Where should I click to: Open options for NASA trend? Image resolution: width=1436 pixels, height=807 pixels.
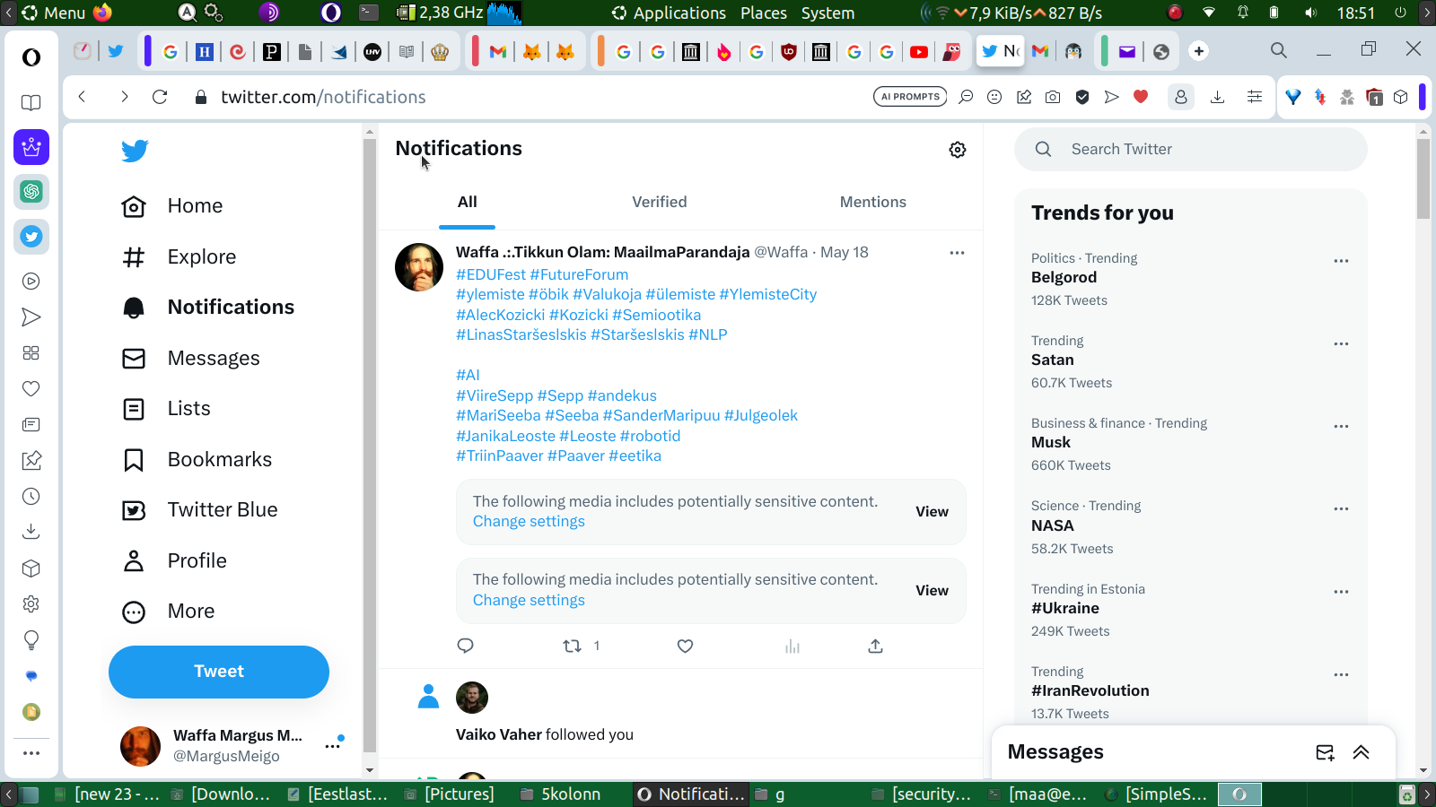pos(1342,508)
